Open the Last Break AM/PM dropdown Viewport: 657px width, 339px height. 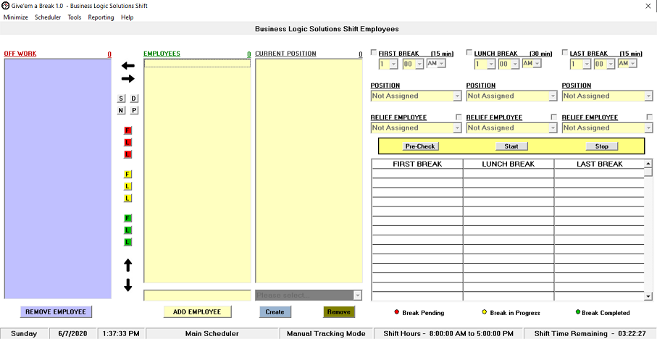(633, 64)
